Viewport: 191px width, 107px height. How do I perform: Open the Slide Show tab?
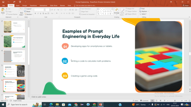coord(54,5)
